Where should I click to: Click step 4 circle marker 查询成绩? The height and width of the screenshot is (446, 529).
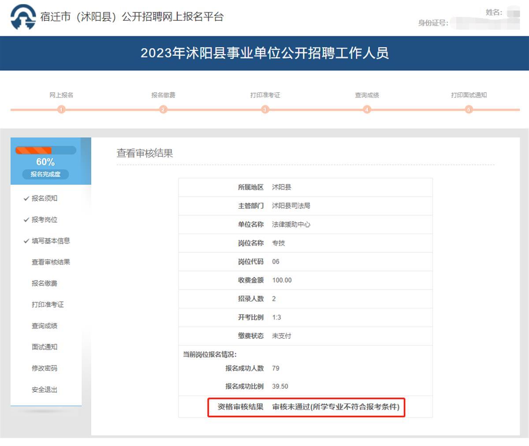click(x=367, y=109)
